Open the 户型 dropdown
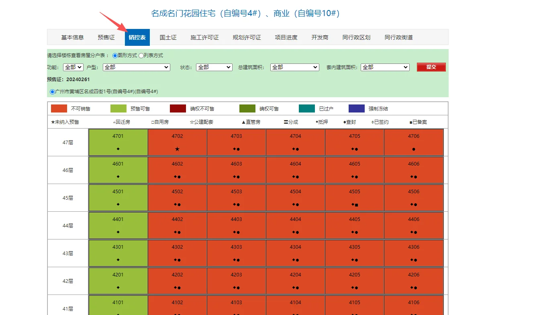Image resolution: width=535 pixels, height=315 pixels. coord(137,67)
